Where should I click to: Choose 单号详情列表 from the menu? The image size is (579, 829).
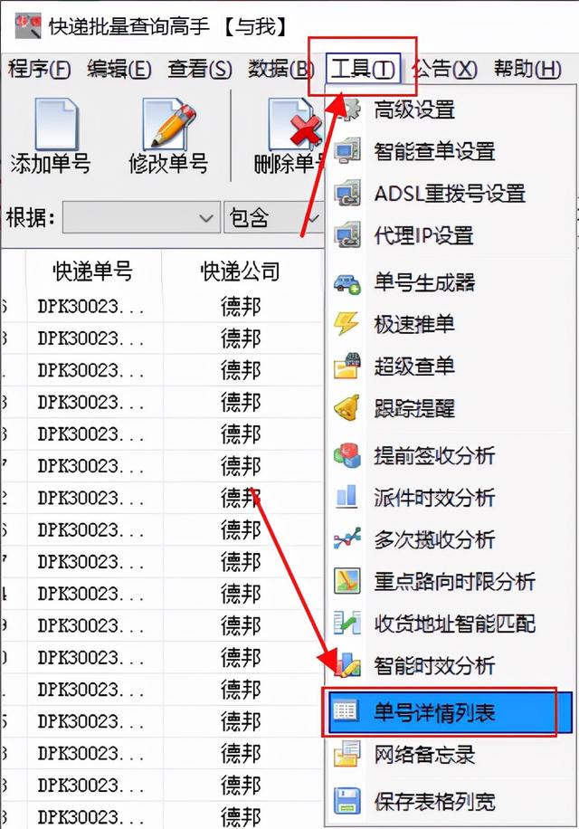point(448,712)
